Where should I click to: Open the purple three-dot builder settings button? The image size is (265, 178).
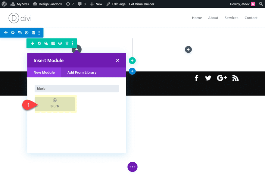click(132, 167)
